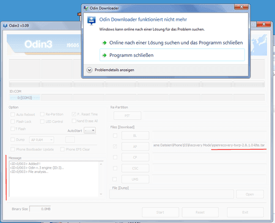This screenshot has width=275, height=223.
Task: Click the Programm schließen option
Action: click(172, 55)
